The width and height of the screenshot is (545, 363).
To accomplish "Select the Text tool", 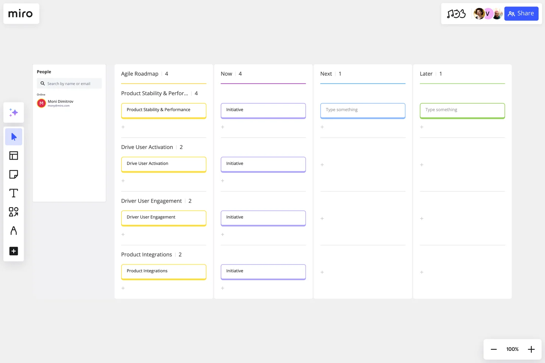I will [x=14, y=193].
